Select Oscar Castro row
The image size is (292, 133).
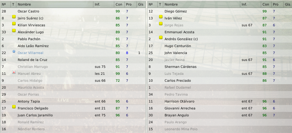73,11
